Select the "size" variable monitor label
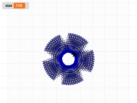137x103 pixels. pyautogui.click(x=9, y=6)
